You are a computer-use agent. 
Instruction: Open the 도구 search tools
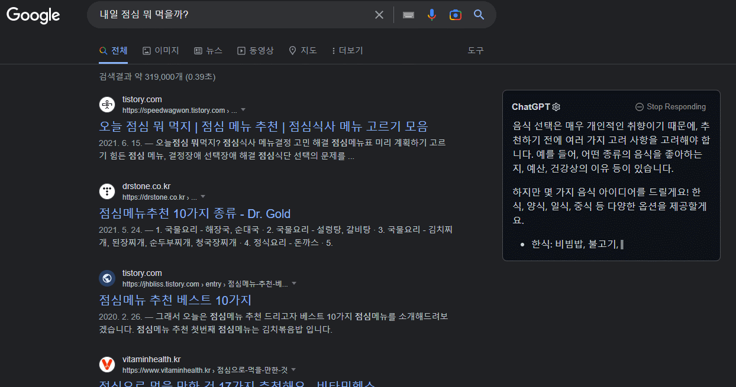476,51
